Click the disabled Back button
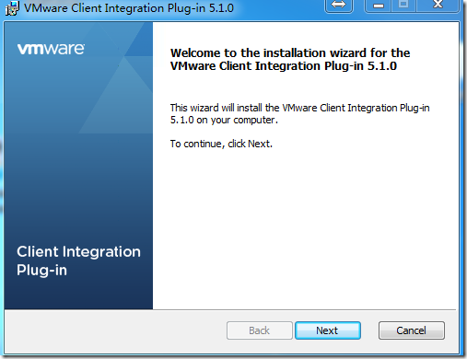The width and height of the screenshot is (467, 359). (260, 330)
